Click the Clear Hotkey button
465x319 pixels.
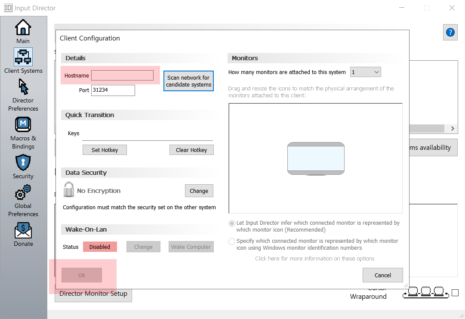[191, 150]
